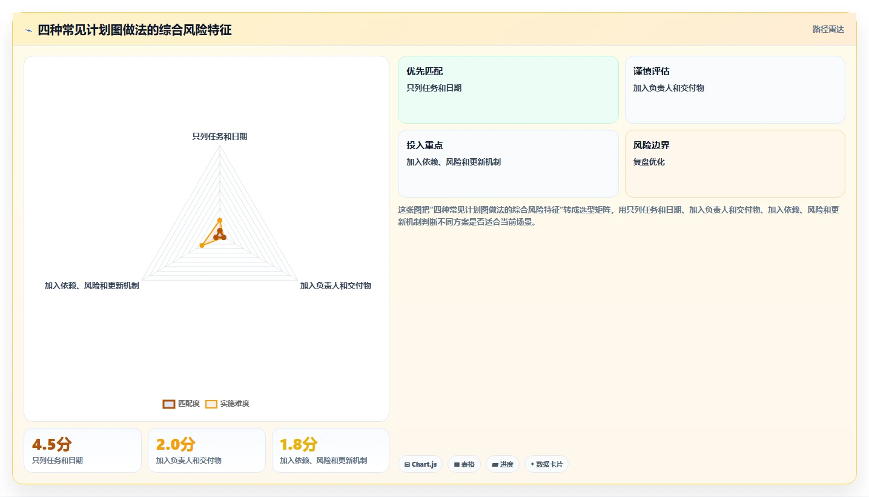Click the brown 匹配度 point on top axis

(x=220, y=230)
